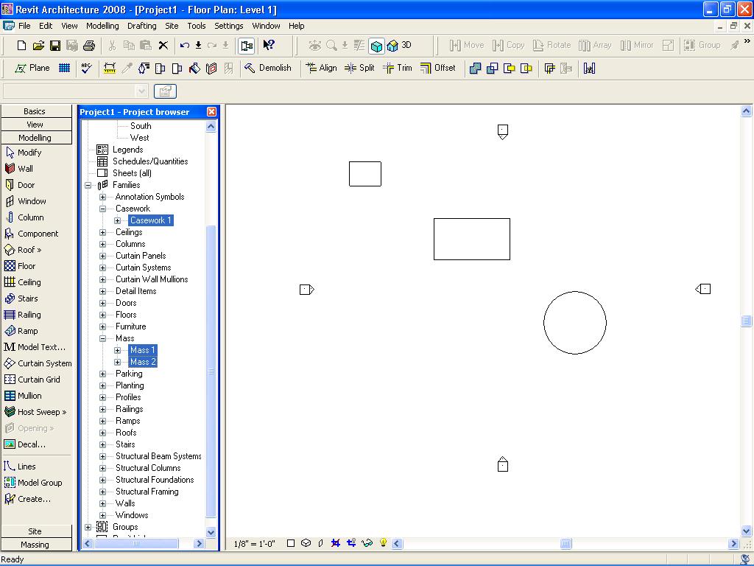Click the Demolish hammer tool
Screen dimensions: 754x566
click(268, 68)
